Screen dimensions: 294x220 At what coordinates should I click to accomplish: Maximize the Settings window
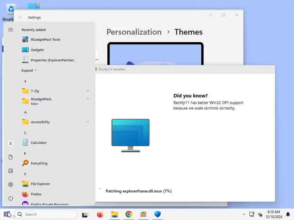click(x=223, y=15)
